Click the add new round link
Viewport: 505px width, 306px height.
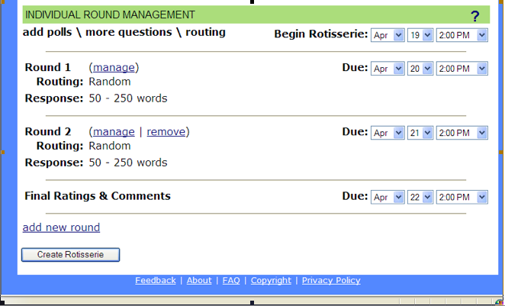click(61, 227)
